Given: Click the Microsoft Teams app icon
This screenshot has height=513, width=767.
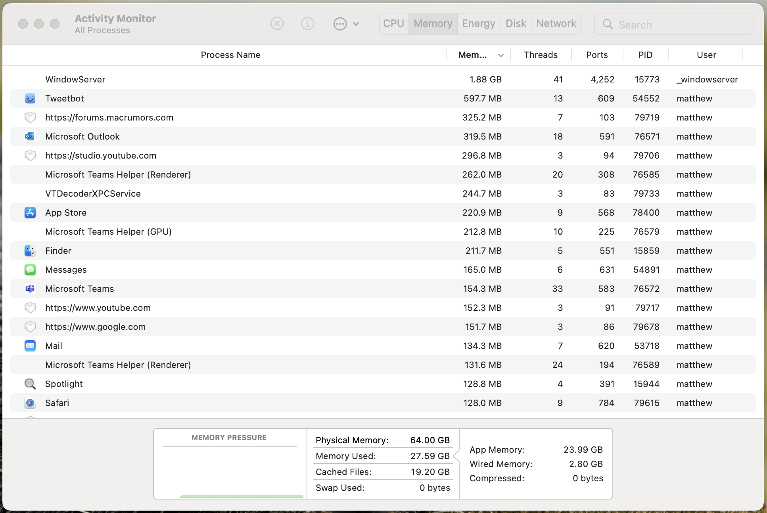Looking at the screenshot, I should point(30,289).
